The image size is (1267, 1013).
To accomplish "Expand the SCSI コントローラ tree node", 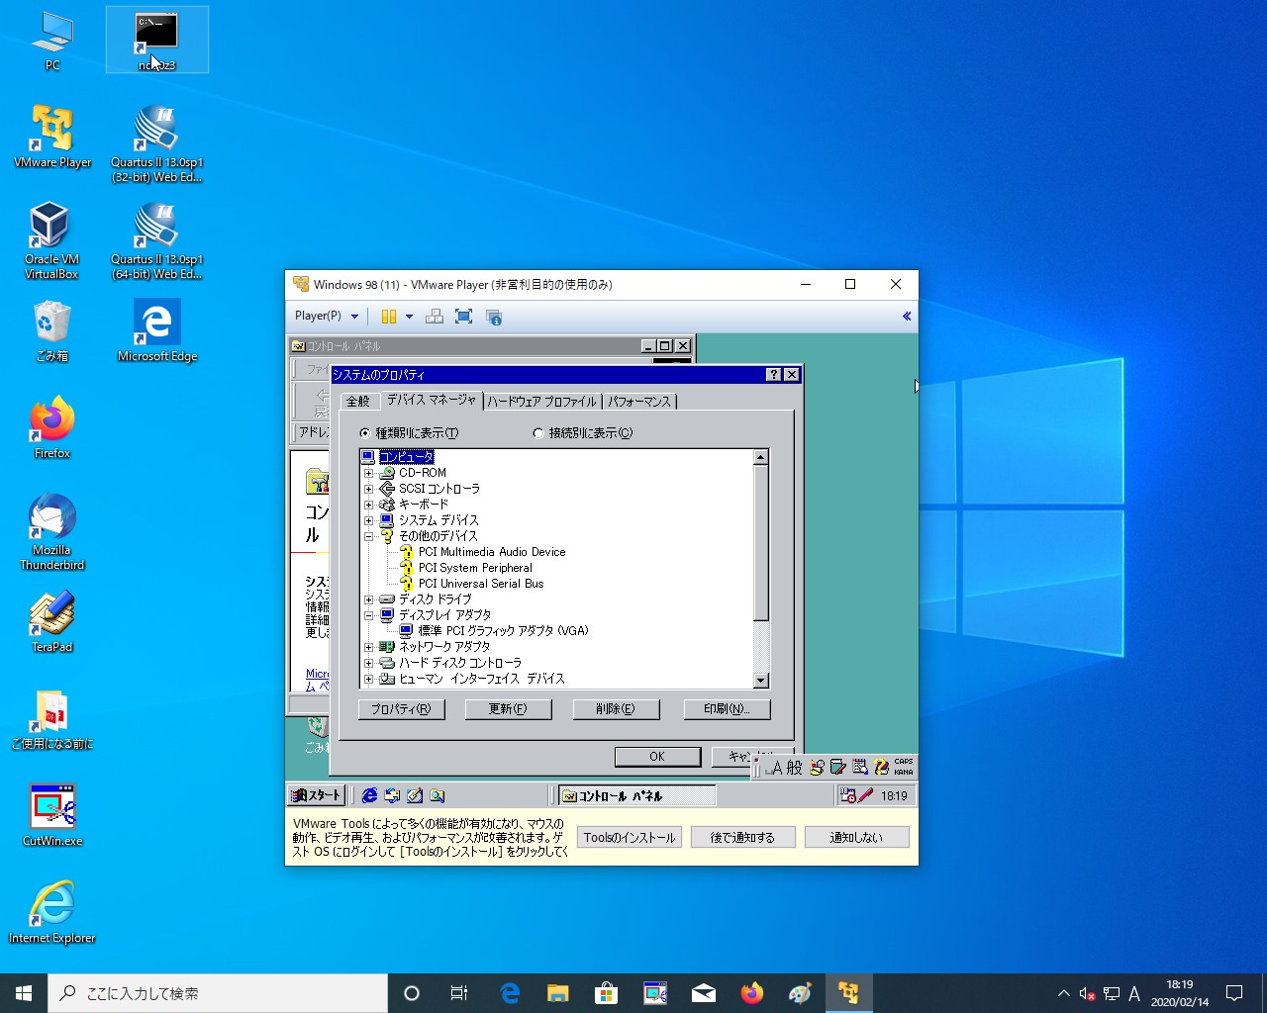I will (x=368, y=489).
